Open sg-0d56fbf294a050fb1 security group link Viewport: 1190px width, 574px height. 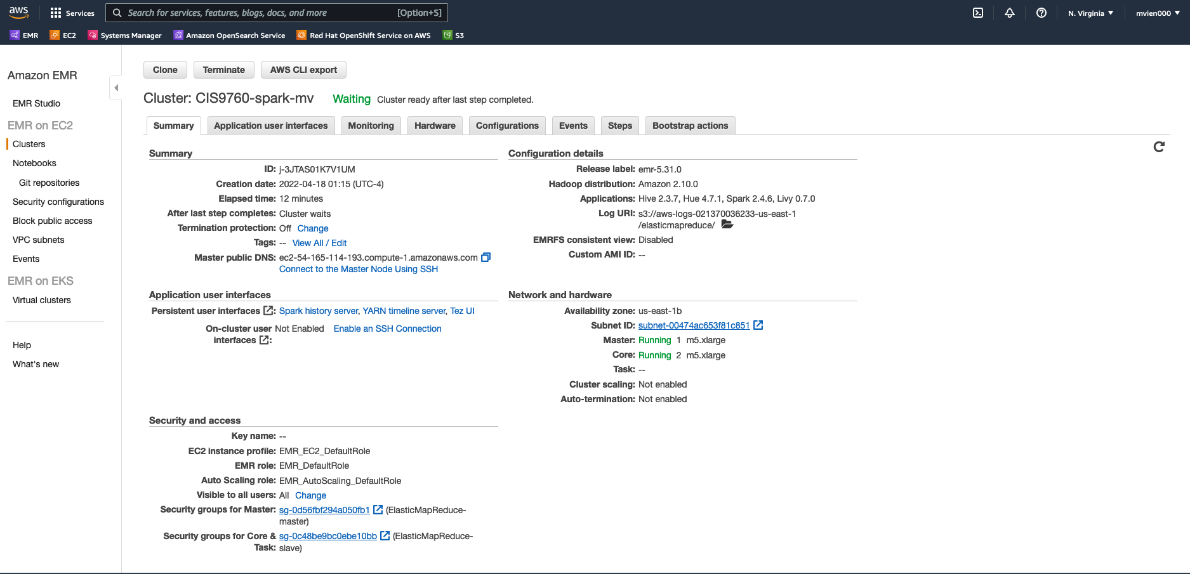pos(324,510)
